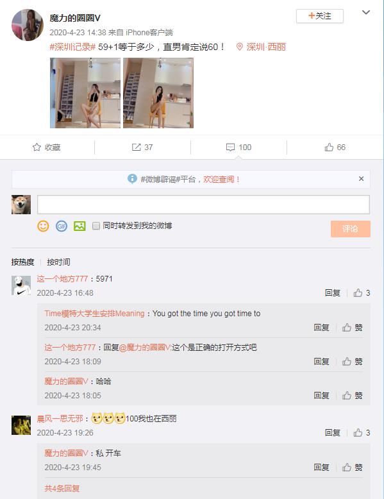Toggle the comments section showing 100
Image resolution: width=384 pixels, height=499 pixels.
click(238, 148)
